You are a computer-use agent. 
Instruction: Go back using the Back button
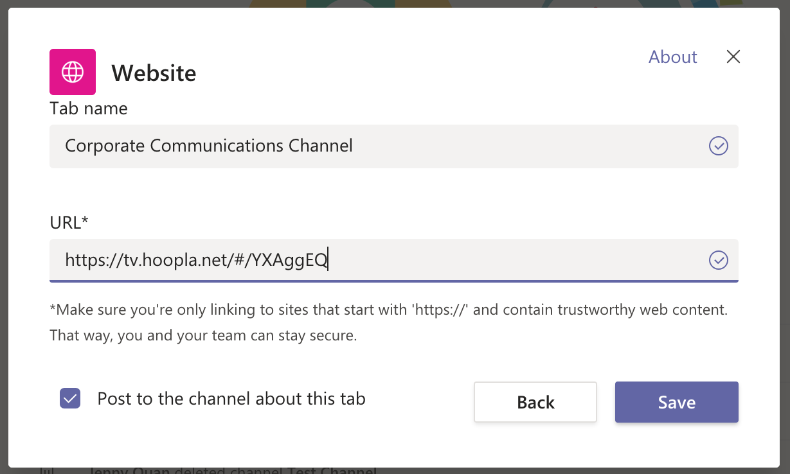tap(535, 402)
